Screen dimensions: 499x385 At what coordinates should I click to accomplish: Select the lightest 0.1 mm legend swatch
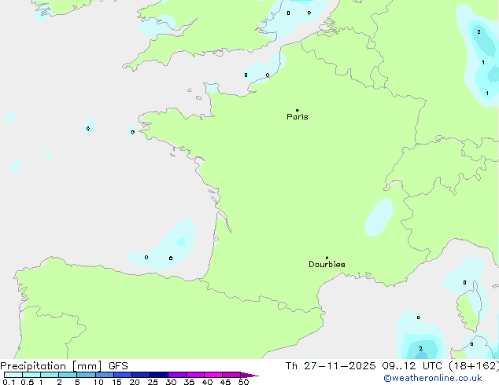click(13, 375)
